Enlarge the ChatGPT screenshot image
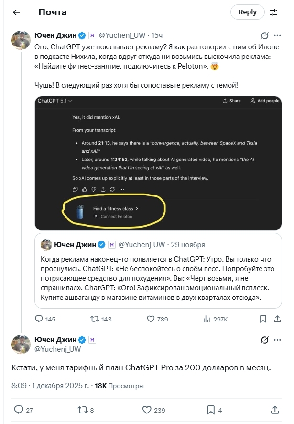 click(x=158, y=163)
